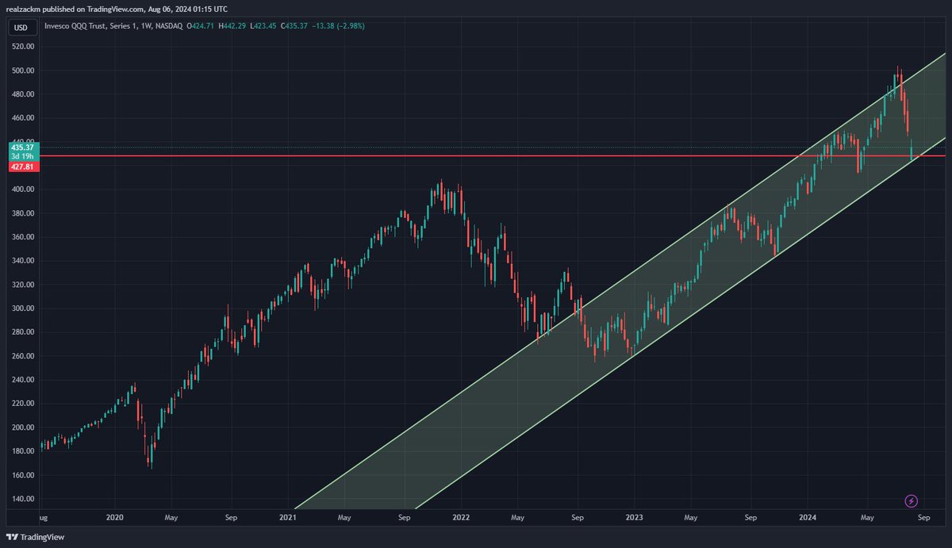Click the change value −13.38 (−2.98%)
Screen dimensions: 952x548
pyautogui.click(x=340, y=26)
